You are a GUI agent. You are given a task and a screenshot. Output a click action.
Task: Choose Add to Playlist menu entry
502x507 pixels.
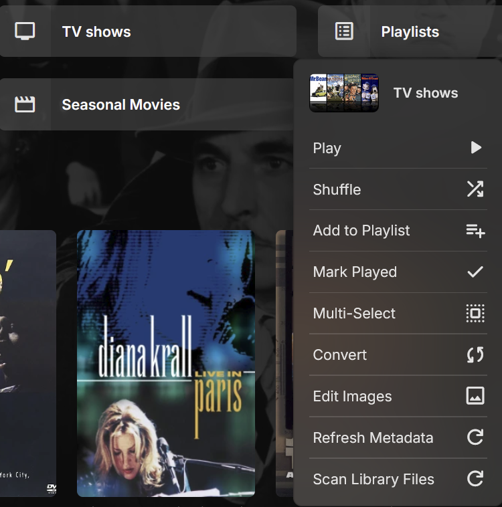pos(398,231)
